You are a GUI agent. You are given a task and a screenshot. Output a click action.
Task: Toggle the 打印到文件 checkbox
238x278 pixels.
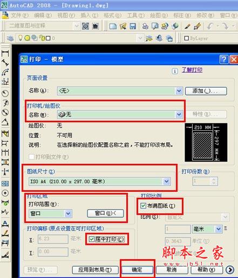[31, 157]
